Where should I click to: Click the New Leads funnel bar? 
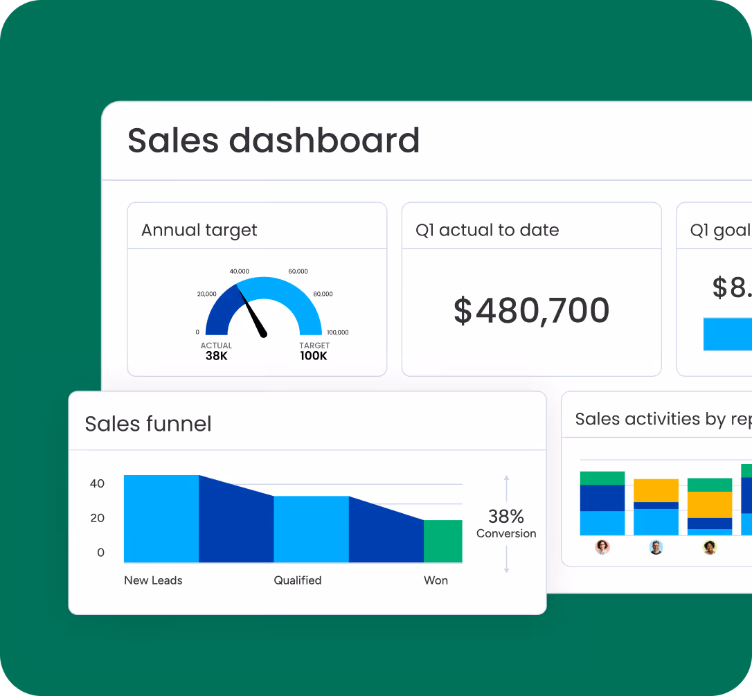pos(161,519)
